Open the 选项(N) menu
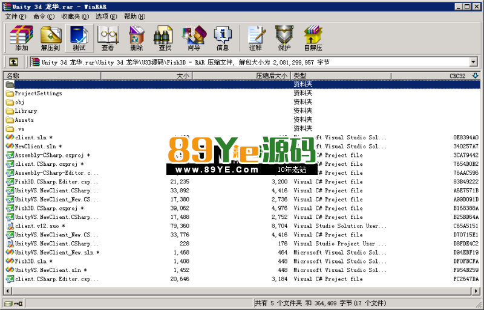 click(106, 17)
